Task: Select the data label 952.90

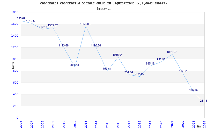Action: 161,60
